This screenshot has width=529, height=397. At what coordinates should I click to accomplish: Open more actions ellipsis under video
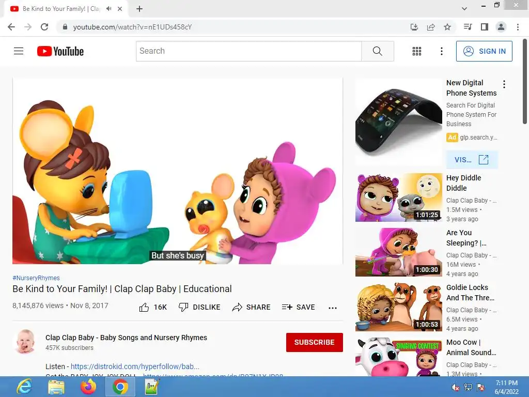333,308
